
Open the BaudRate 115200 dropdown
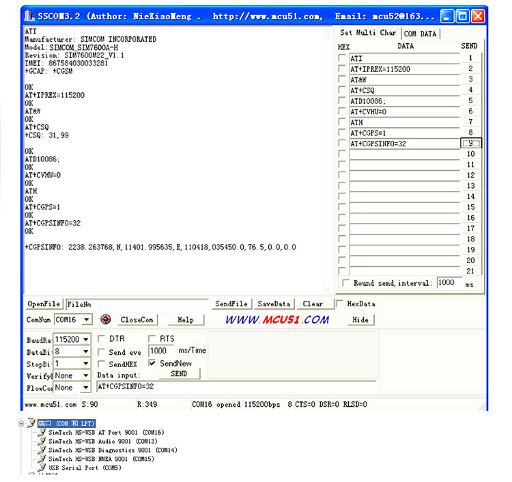(x=85, y=339)
